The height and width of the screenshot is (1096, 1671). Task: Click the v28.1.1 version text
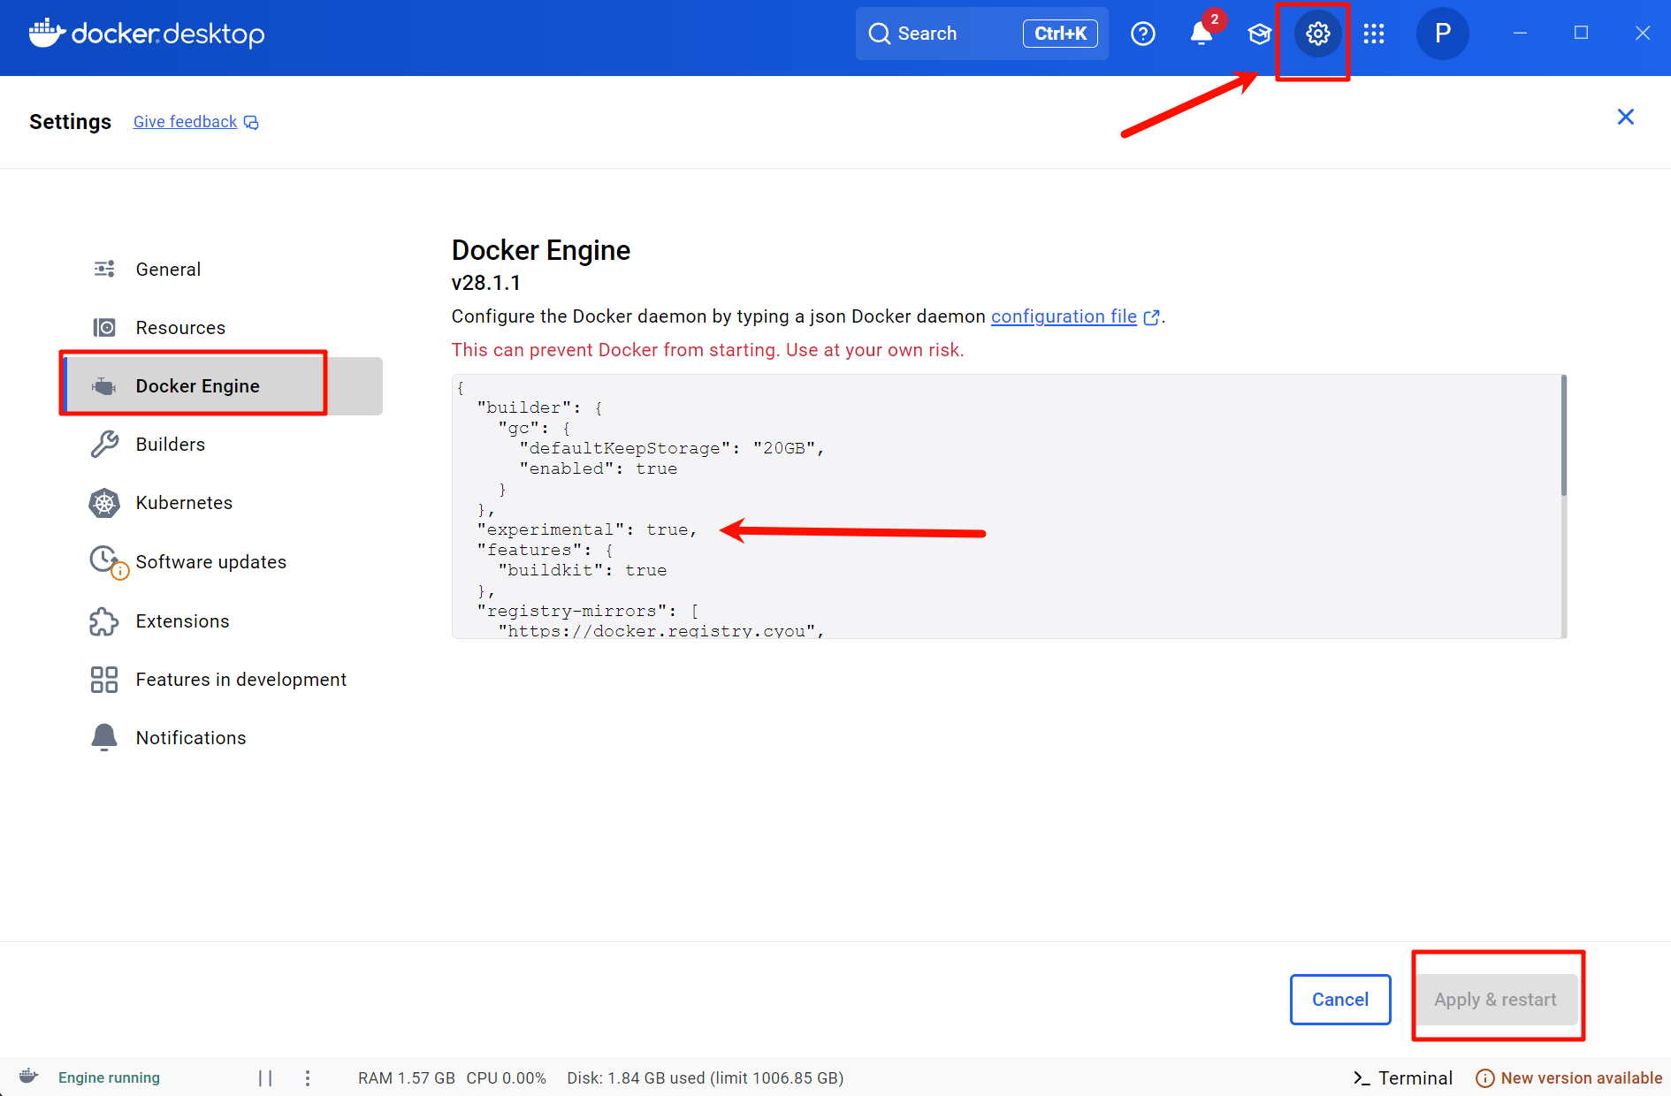pos(486,283)
